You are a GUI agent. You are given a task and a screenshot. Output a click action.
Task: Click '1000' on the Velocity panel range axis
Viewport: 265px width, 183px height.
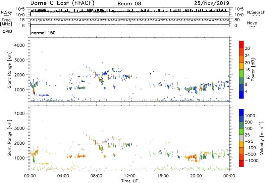(20, 158)
